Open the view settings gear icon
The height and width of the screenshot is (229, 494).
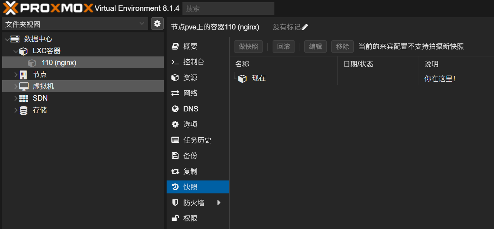[157, 24]
